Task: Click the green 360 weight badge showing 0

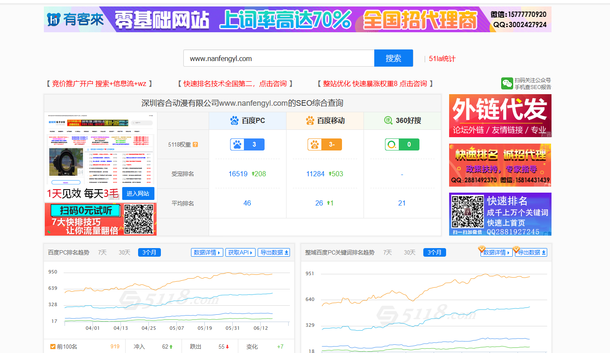Action: (x=402, y=144)
